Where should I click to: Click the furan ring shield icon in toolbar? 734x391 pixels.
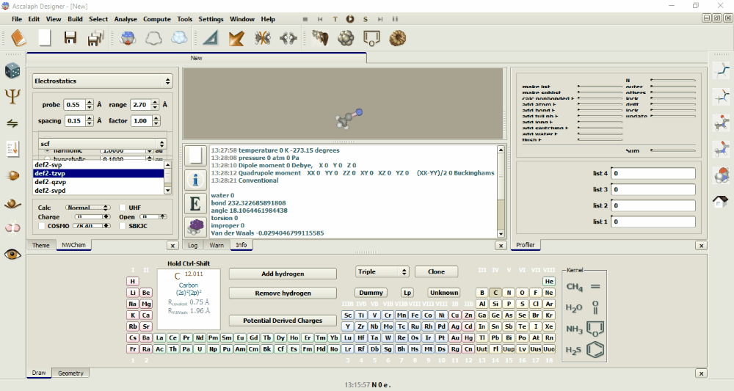371,38
